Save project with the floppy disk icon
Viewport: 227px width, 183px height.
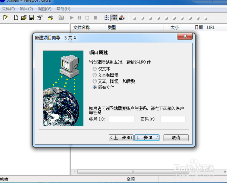click(x=31, y=18)
